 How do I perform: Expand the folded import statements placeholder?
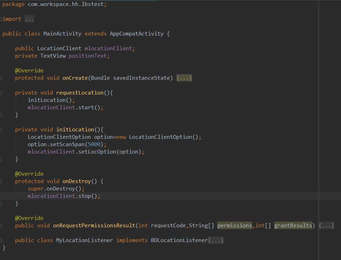point(29,19)
